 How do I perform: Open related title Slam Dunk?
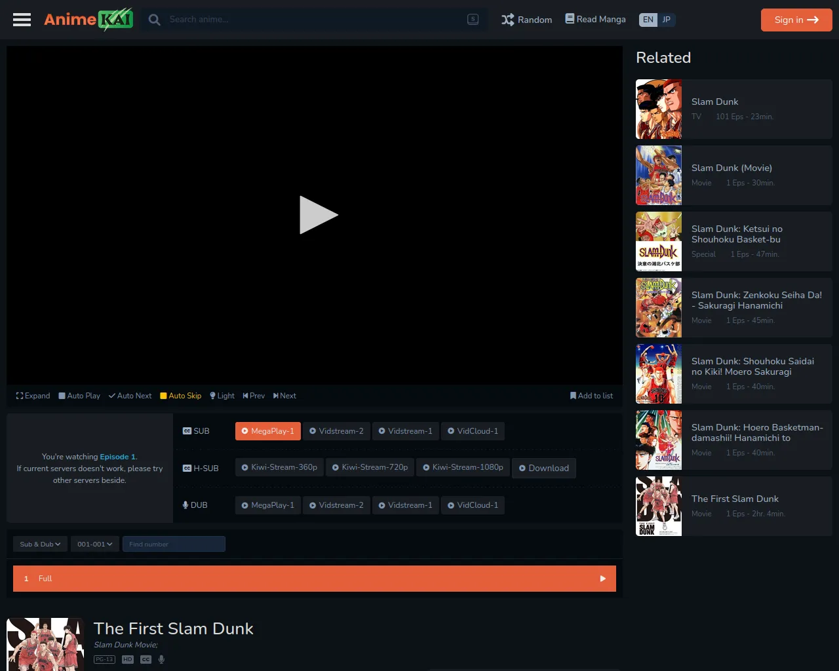pos(714,102)
